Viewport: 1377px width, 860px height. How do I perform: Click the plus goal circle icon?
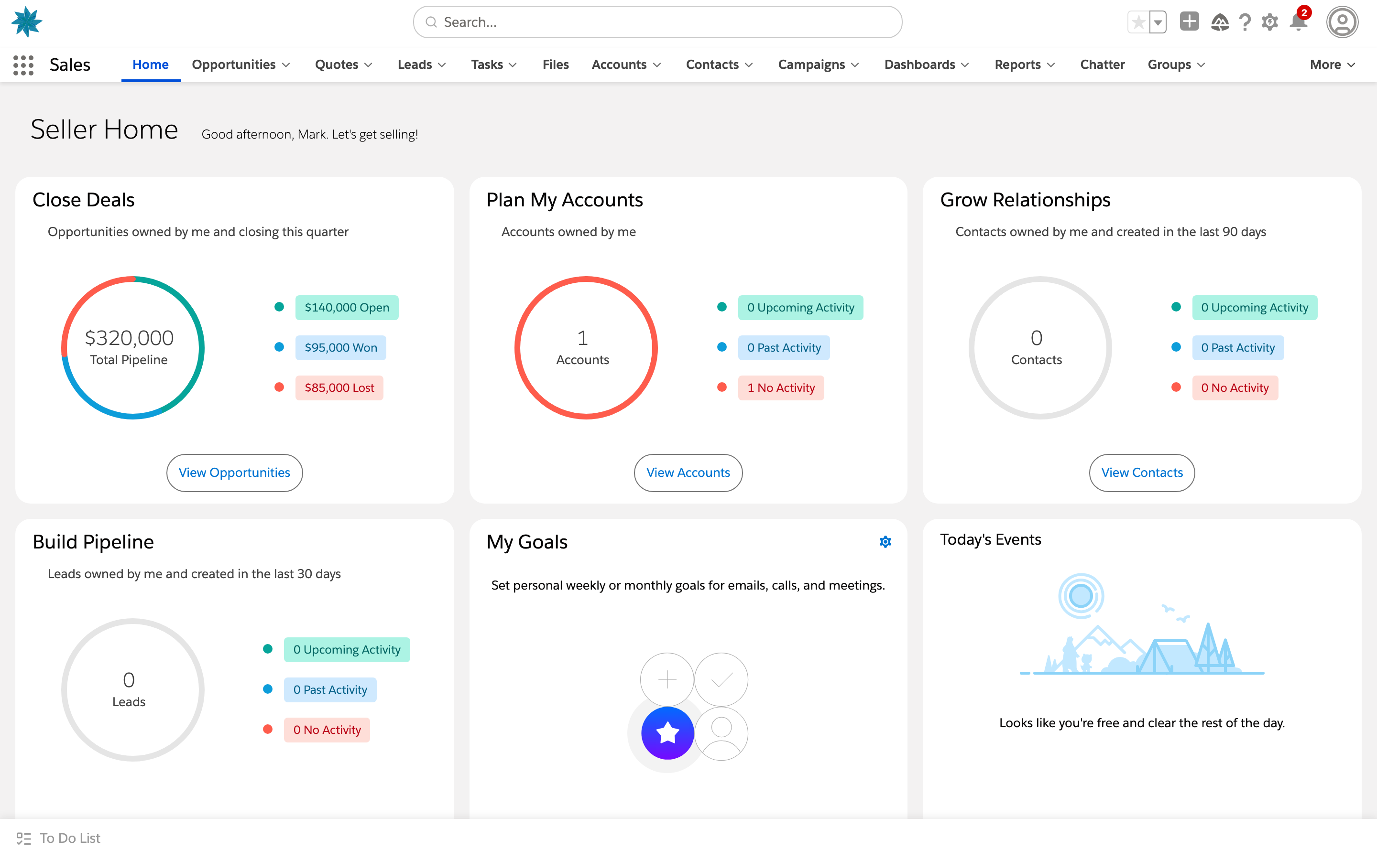click(667, 679)
